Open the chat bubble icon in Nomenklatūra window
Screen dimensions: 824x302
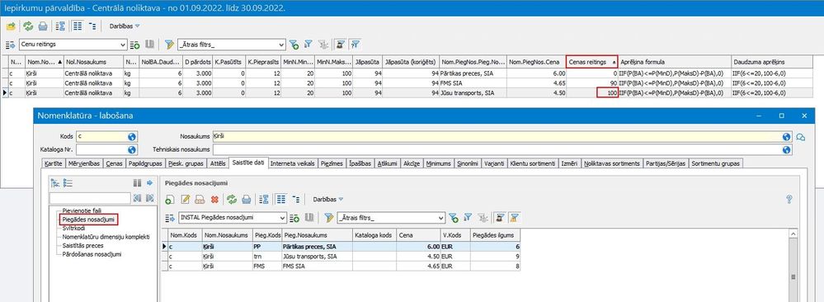[x=801, y=137]
